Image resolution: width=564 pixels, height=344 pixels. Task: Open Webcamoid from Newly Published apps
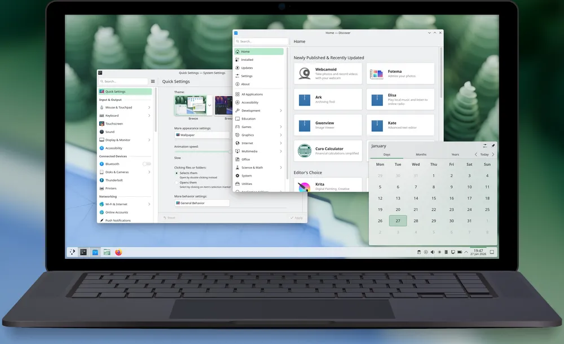click(327, 73)
